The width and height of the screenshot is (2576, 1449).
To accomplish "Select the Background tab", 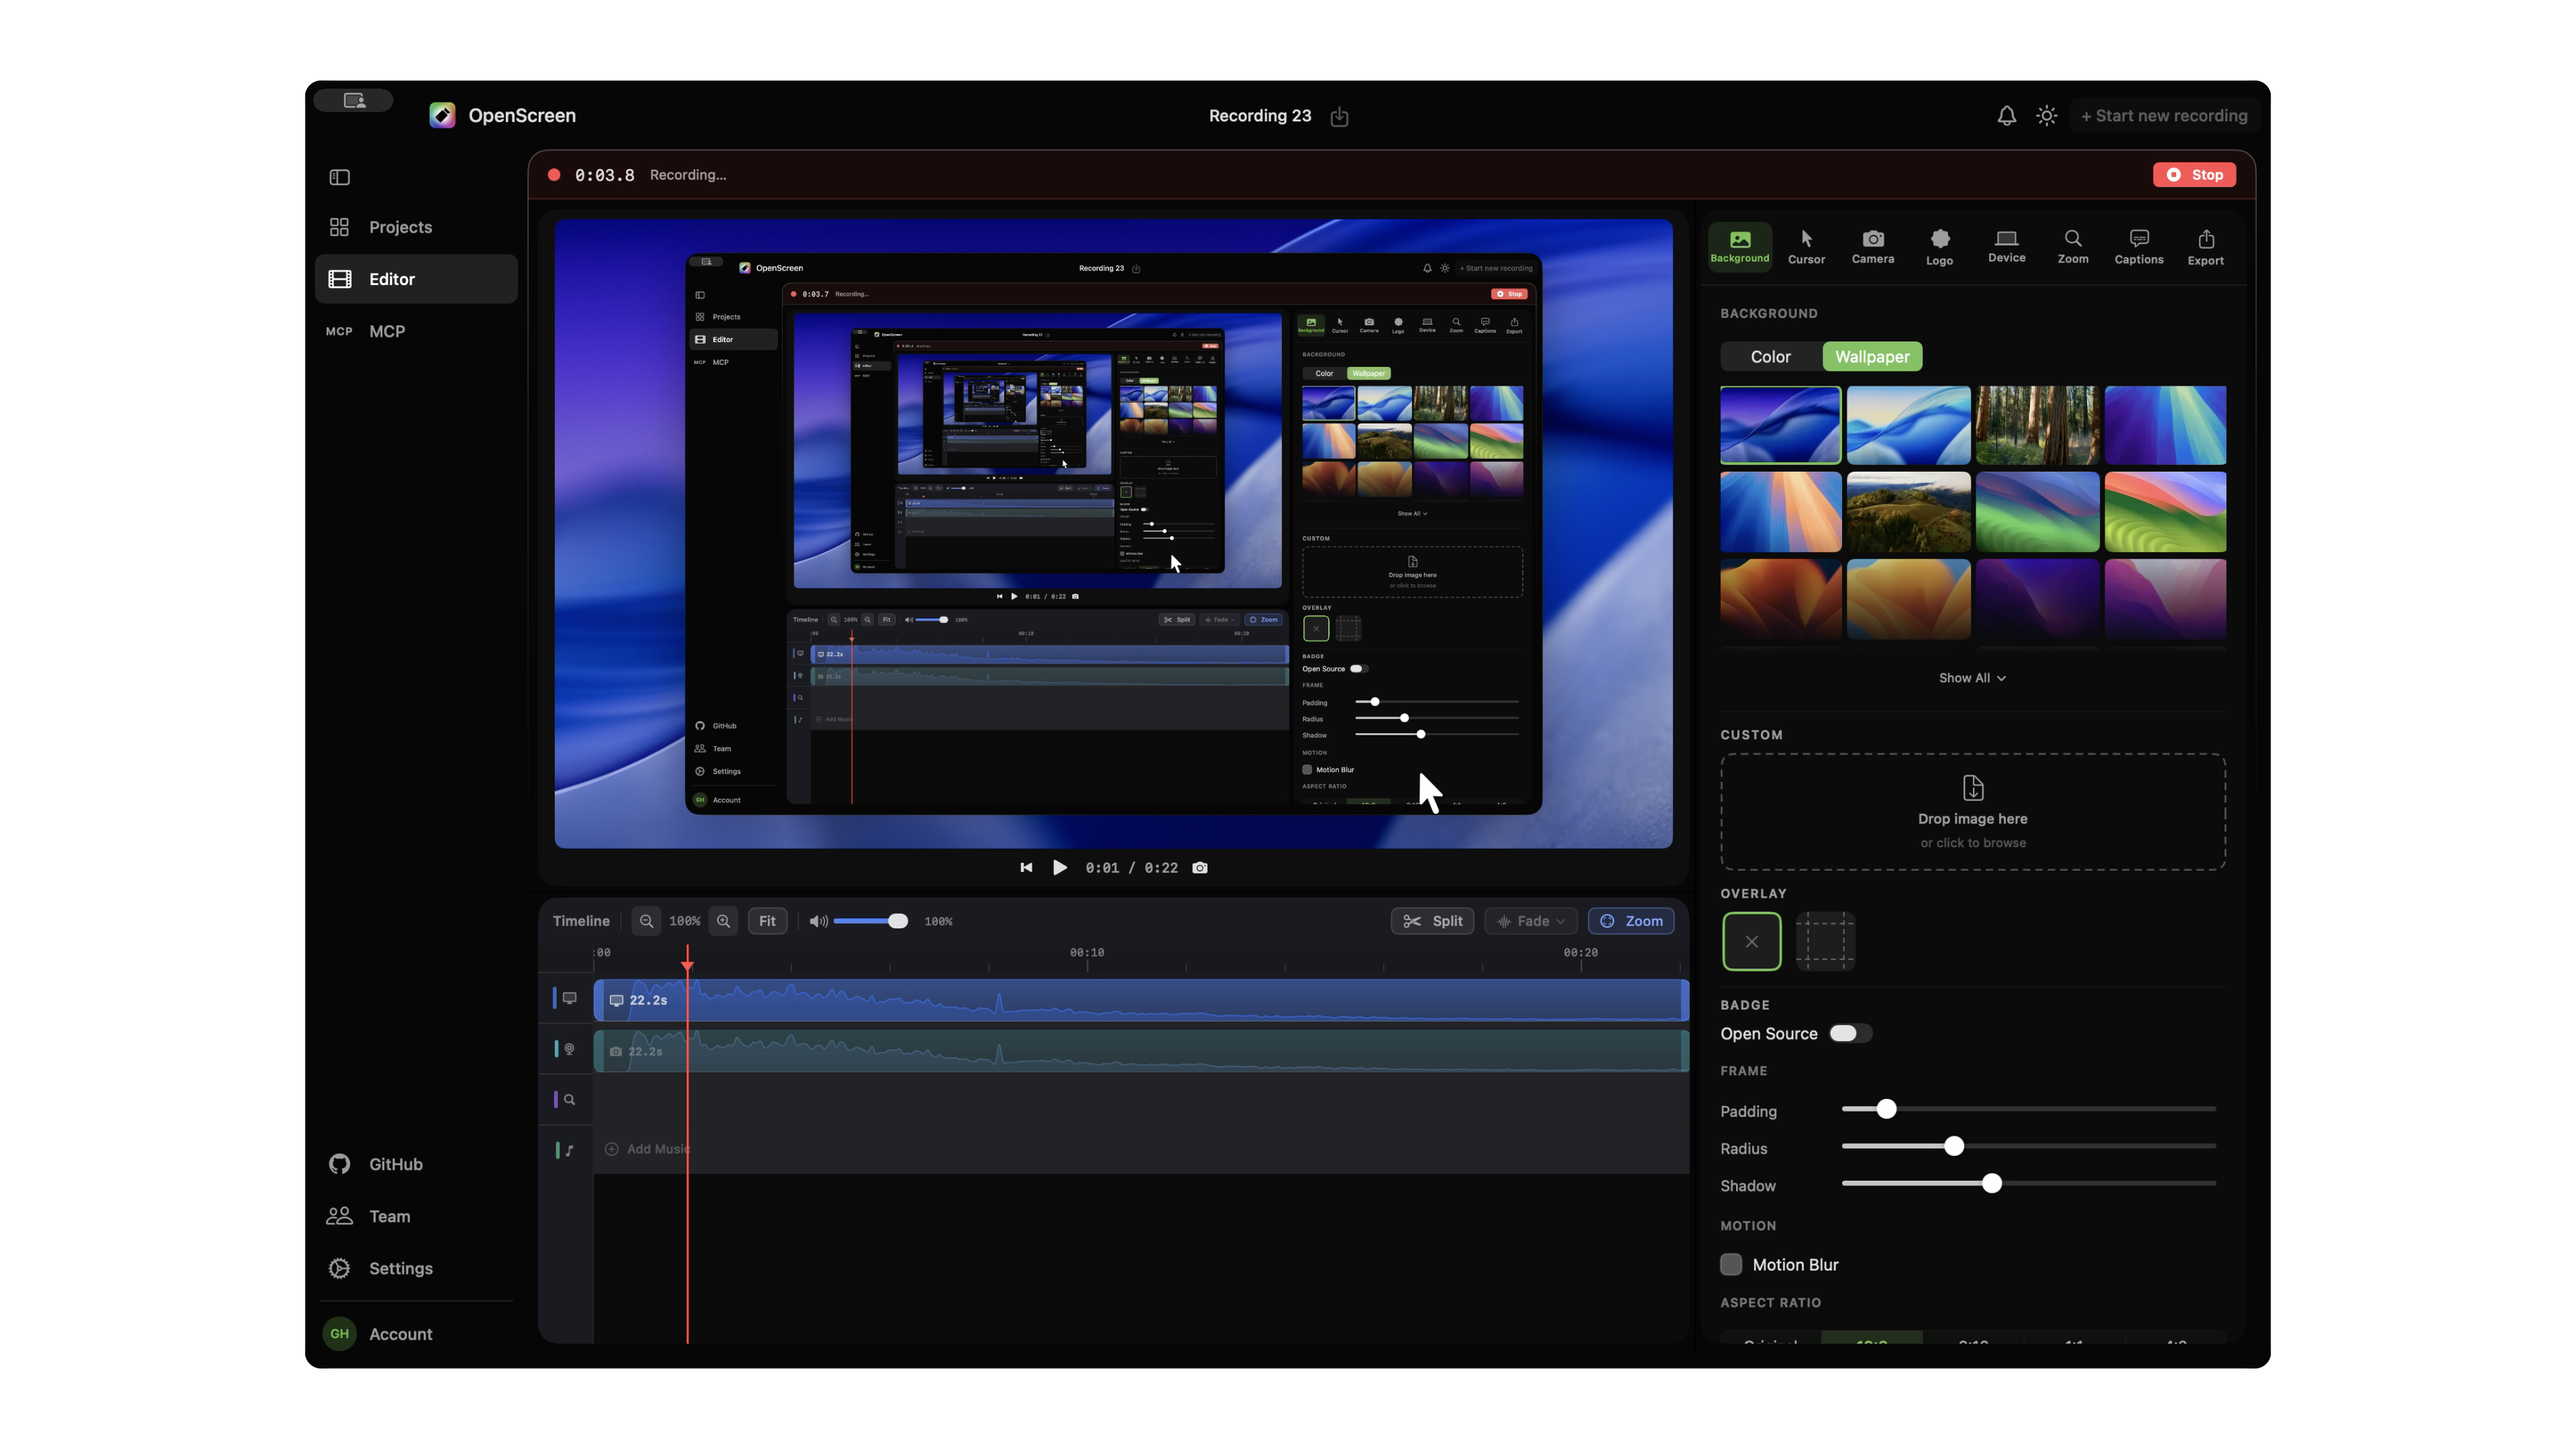I will coord(1740,246).
